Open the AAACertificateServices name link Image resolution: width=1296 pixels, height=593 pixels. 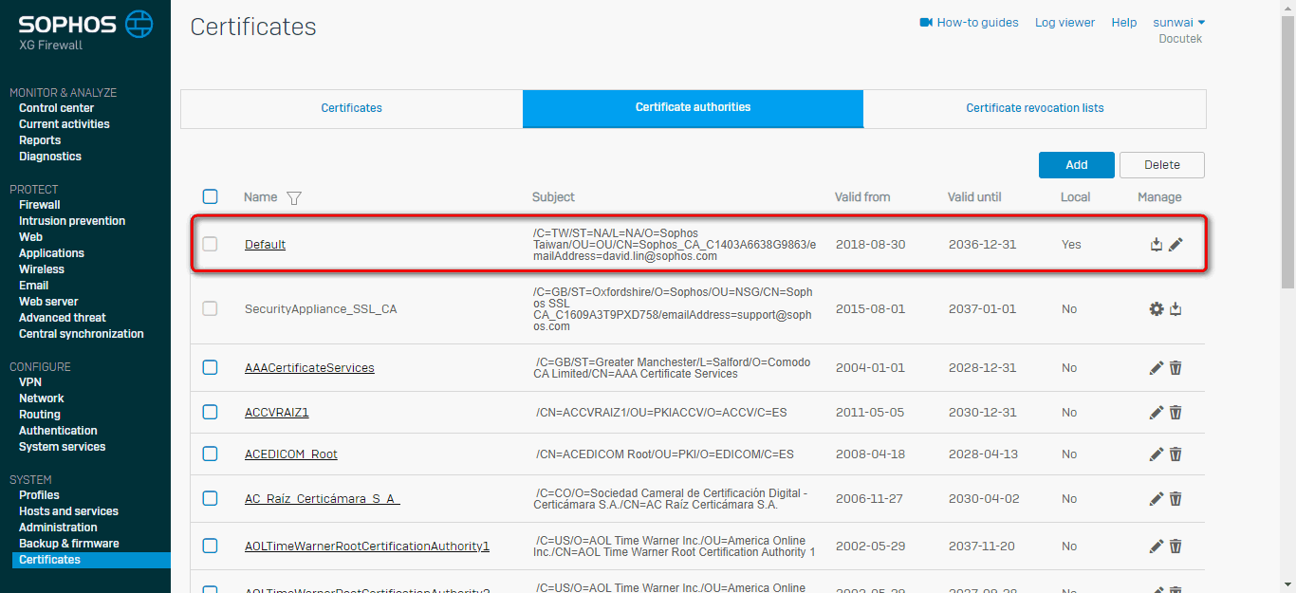coord(309,368)
